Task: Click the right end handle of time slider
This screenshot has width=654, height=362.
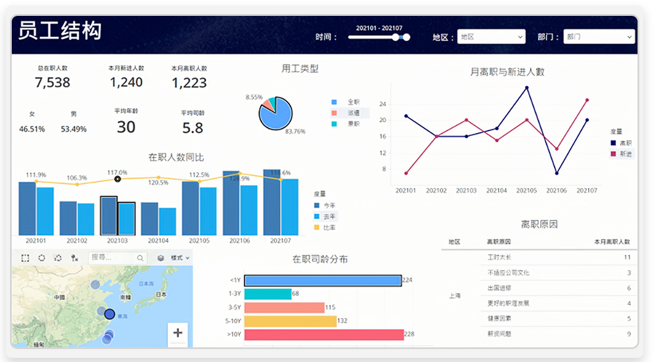Action: click(406, 37)
